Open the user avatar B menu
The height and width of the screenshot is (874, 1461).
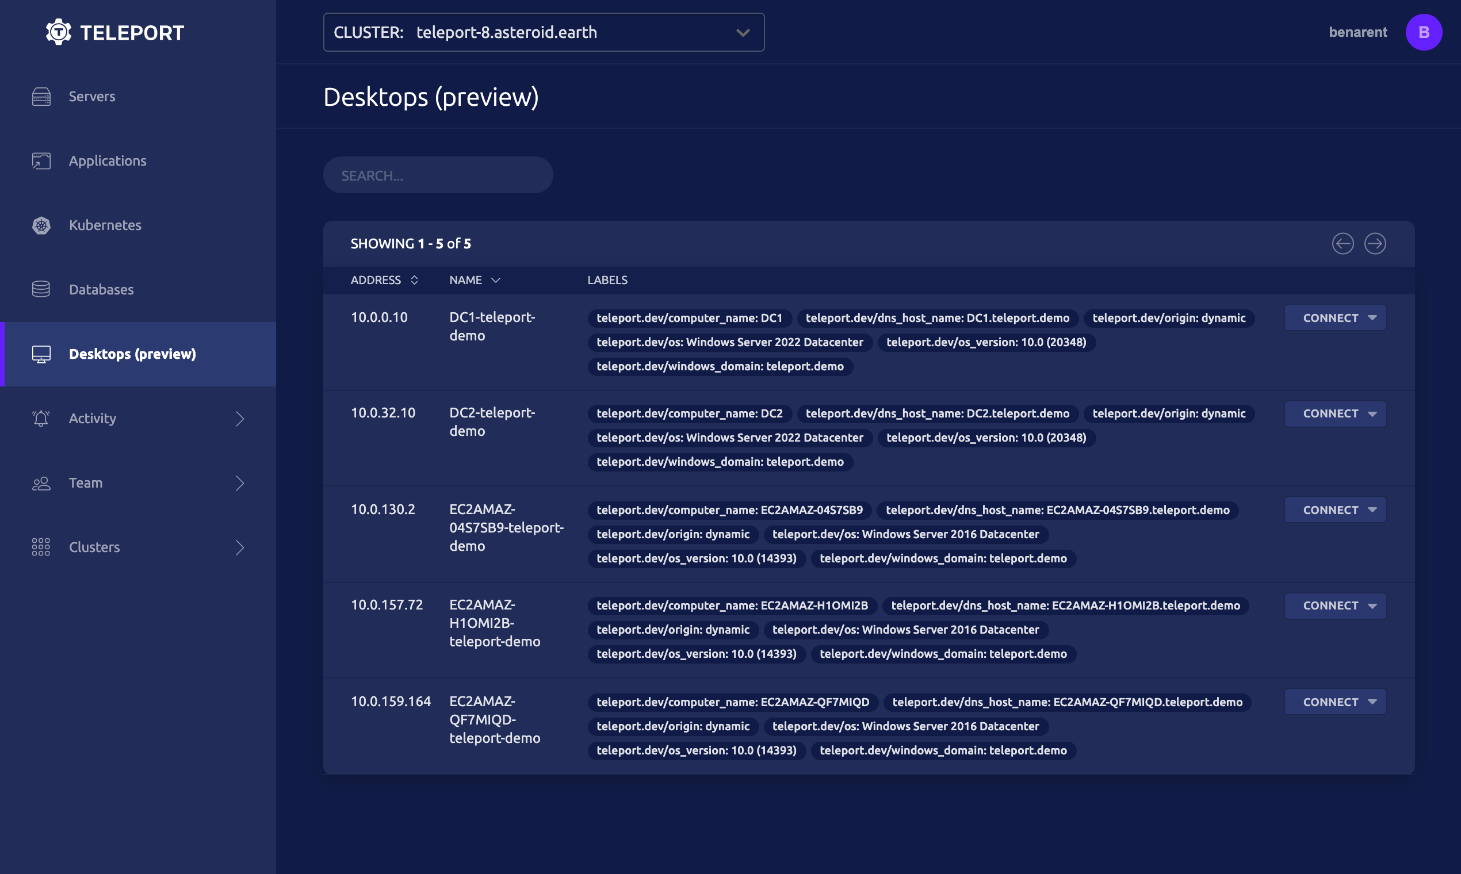(1425, 32)
